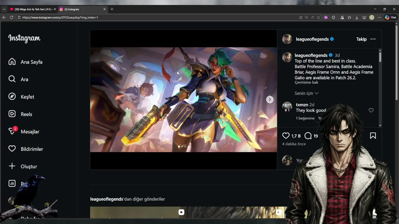Open the Reels icon in sidebar
The height and width of the screenshot is (224, 399).
coord(12,114)
